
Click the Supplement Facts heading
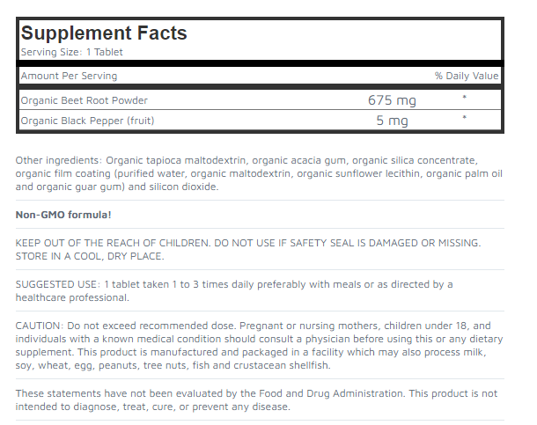tap(104, 33)
